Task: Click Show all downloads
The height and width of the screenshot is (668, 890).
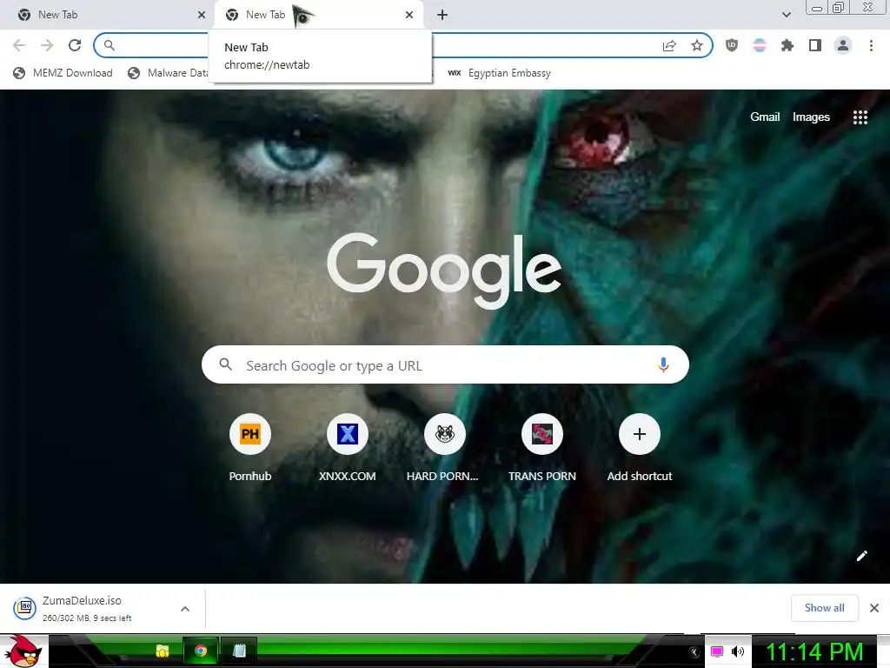Action: (x=824, y=608)
